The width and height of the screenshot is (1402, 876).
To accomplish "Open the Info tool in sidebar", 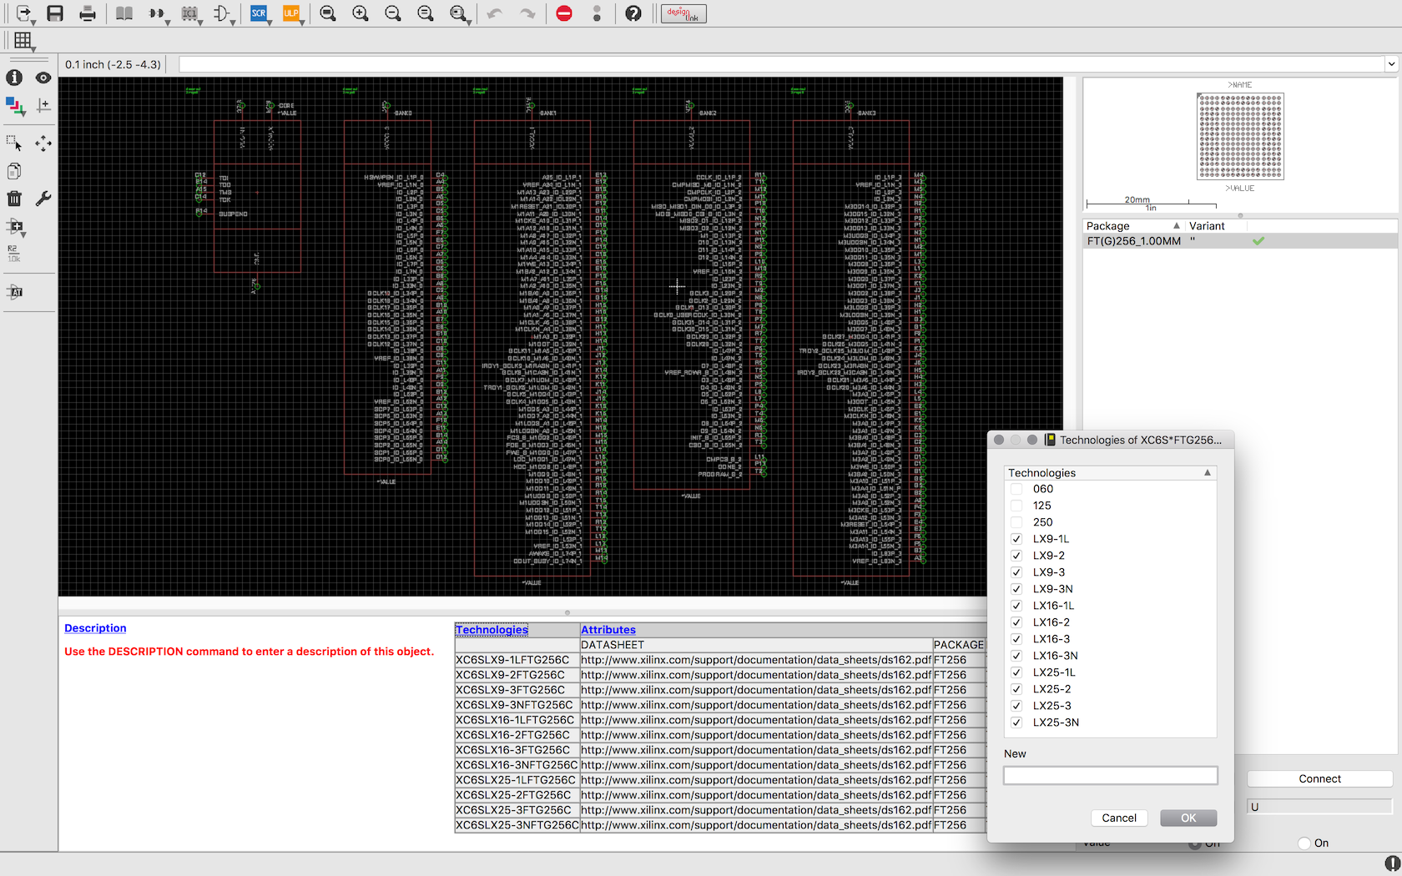I will pyautogui.click(x=14, y=78).
